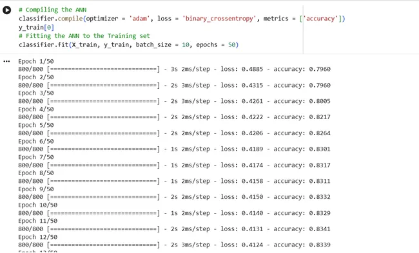Click the accuracy value 0.8317
419x253 pixels.
pos(320,165)
